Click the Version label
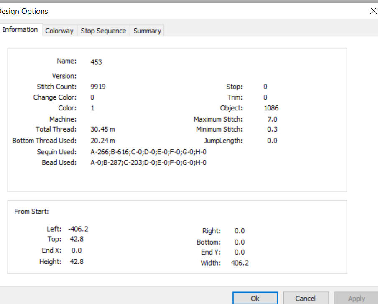 tap(64, 76)
